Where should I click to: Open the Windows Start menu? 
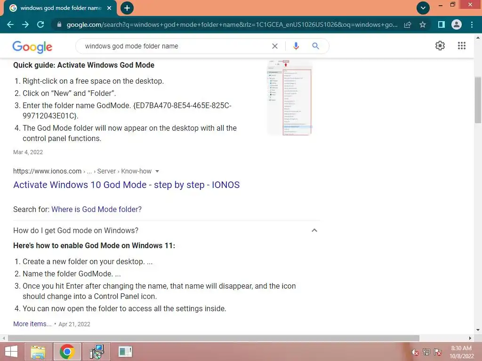tap(11, 352)
